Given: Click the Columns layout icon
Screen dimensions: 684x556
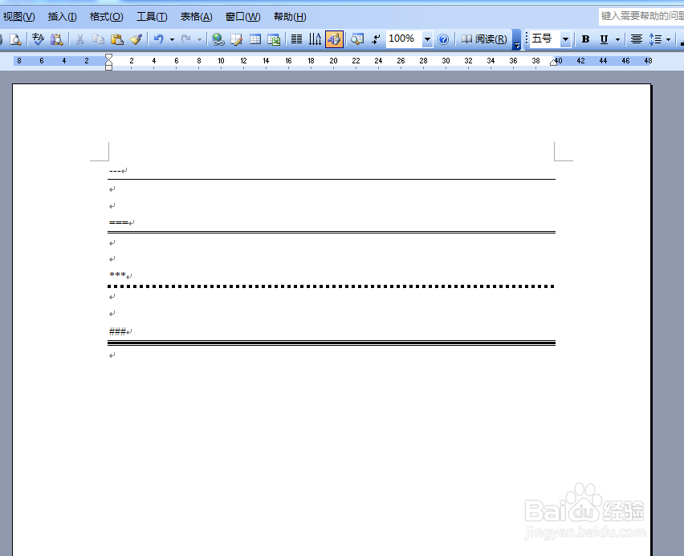Looking at the screenshot, I should [x=296, y=39].
